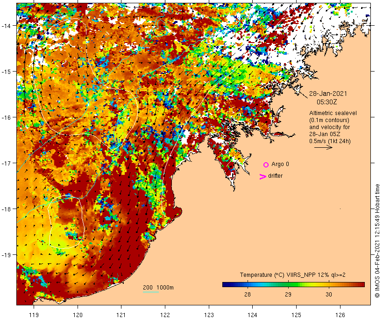The width and height of the screenshot is (383, 318).
Task: Click the "200 1000m" bathymetry legend text
Action: (158, 287)
